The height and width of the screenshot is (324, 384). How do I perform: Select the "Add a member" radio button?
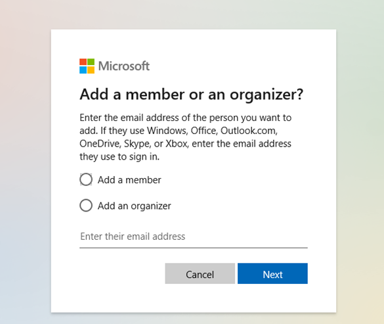tap(86, 179)
